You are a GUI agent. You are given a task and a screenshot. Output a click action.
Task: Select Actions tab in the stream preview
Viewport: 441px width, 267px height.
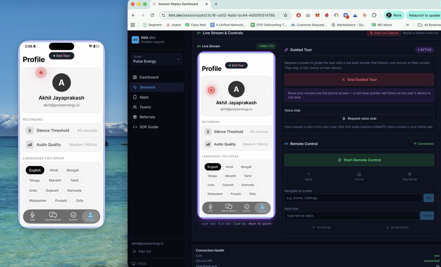[x=247, y=208]
